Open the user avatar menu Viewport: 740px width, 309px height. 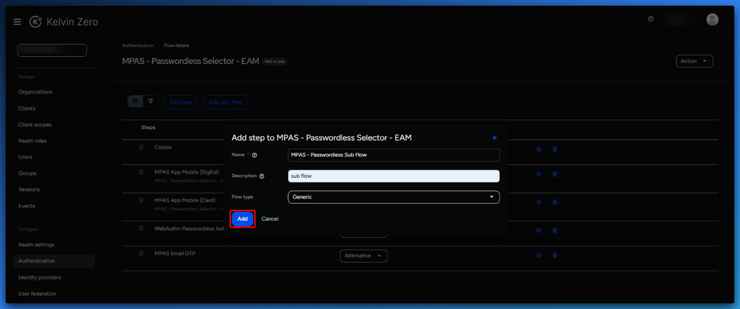coord(712,20)
